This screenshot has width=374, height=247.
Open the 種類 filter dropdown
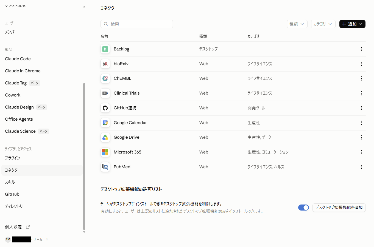click(297, 24)
